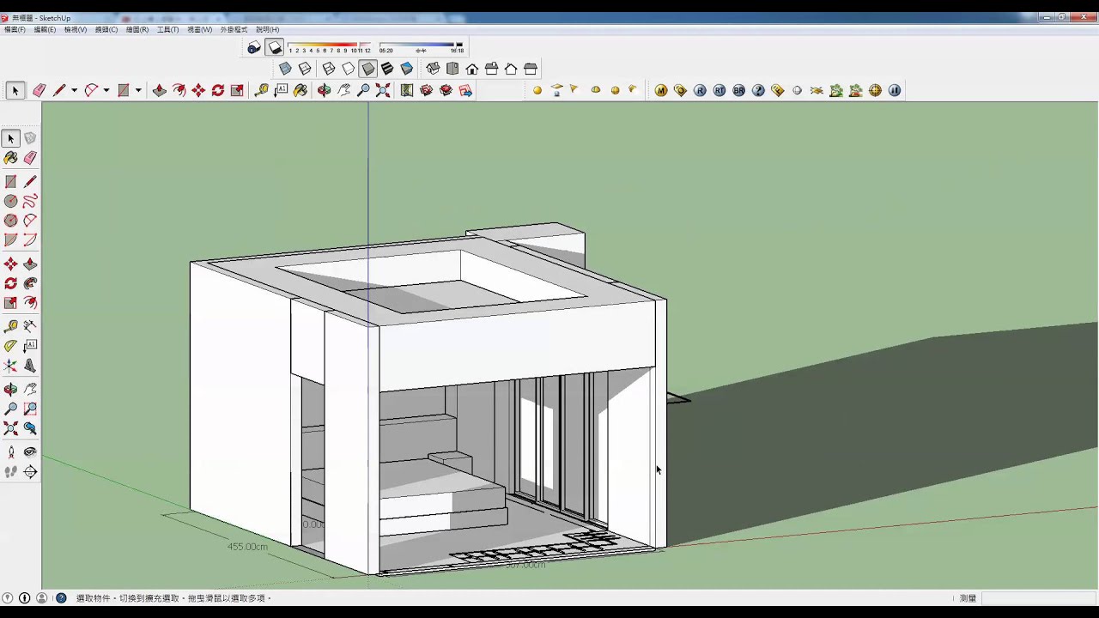Pick the Eraser tool in top toolbar
The image size is (1099, 618).
[39, 90]
